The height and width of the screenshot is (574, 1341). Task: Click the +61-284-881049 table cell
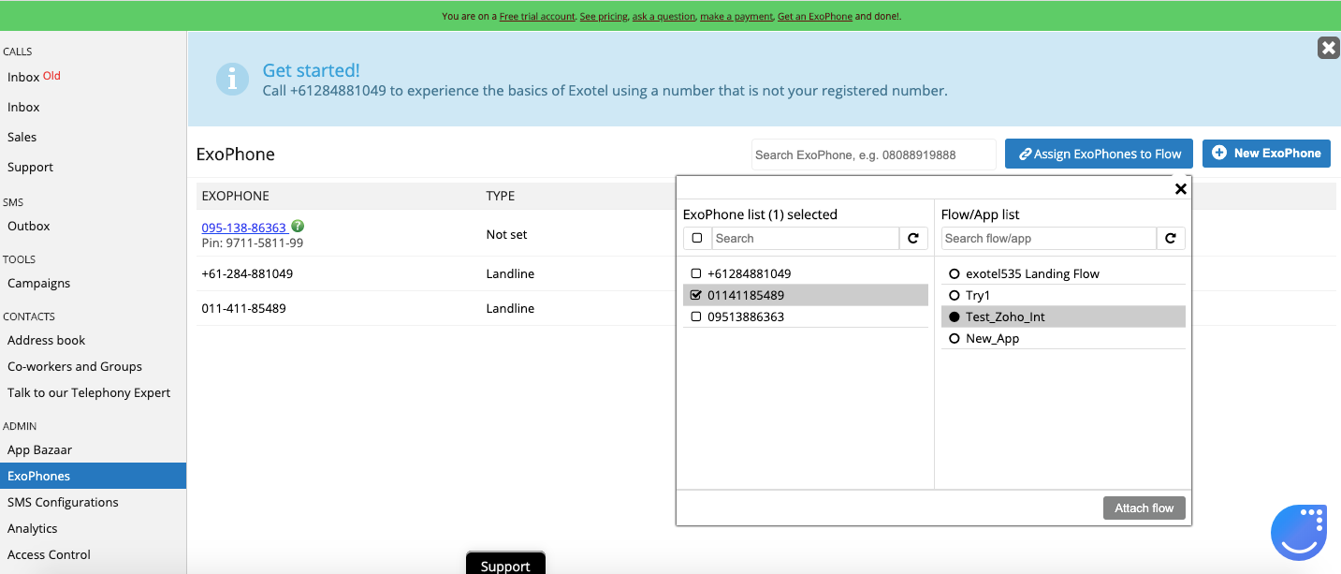tap(247, 273)
